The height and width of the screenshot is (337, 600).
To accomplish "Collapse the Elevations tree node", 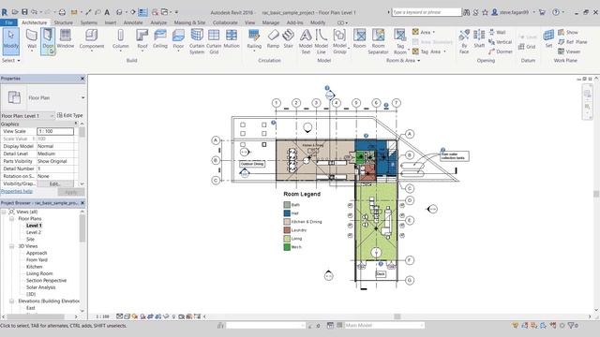I will pos(11,301).
